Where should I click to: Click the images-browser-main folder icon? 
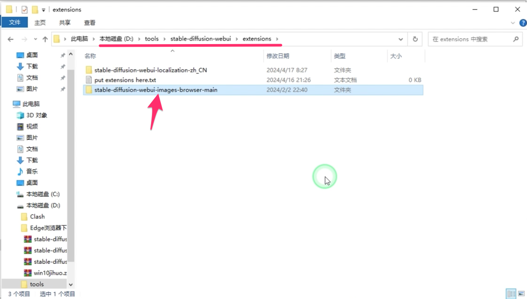(x=89, y=90)
